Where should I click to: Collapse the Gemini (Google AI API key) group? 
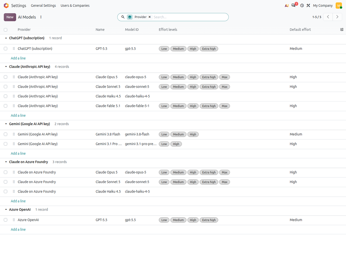click(6, 124)
